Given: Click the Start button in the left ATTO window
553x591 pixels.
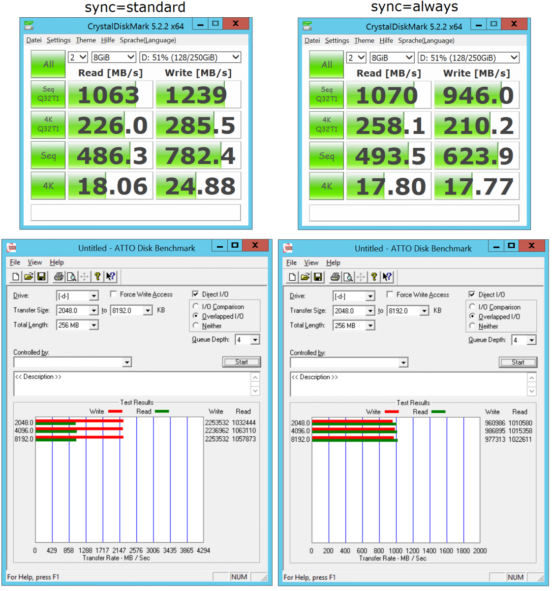Looking at the screenshot, I should point(242,362).
